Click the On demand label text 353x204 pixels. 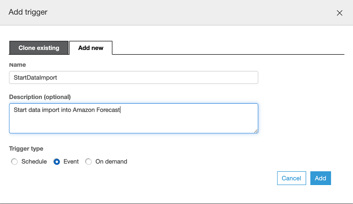[111, 162]
